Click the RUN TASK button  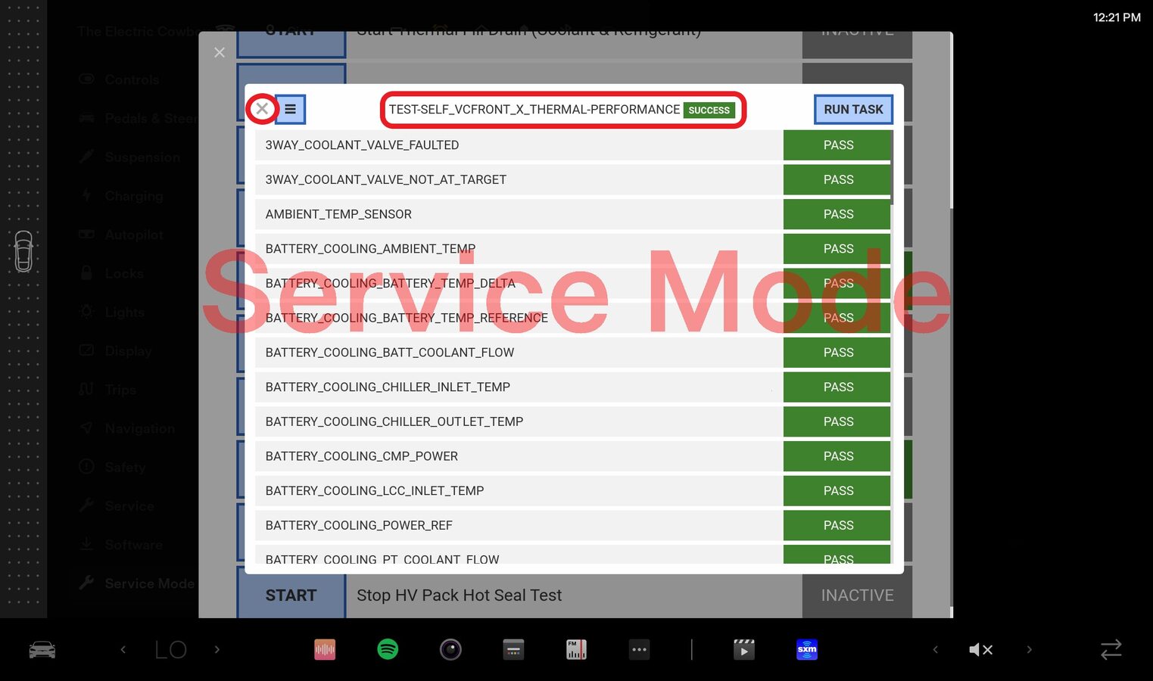853,109
